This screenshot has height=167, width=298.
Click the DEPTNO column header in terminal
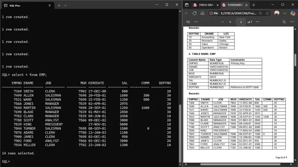tap(165, 83)
